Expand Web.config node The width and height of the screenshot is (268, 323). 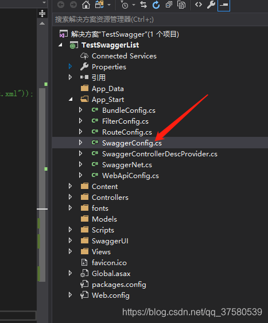70,295
